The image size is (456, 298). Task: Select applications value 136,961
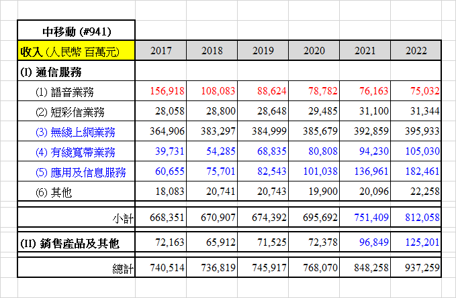tap(371, 171)
